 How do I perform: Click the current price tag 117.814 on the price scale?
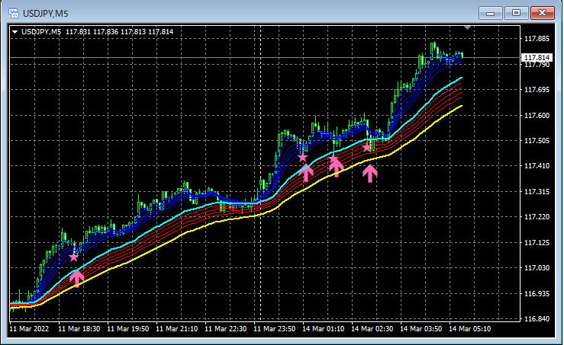537,57
